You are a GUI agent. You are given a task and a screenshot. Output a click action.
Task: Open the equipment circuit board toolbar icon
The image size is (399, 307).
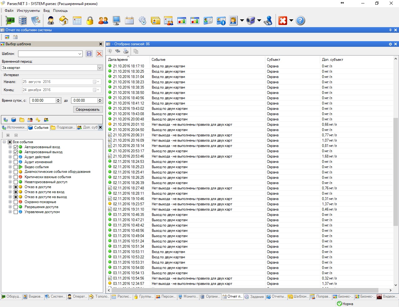(x=10, y=21)
